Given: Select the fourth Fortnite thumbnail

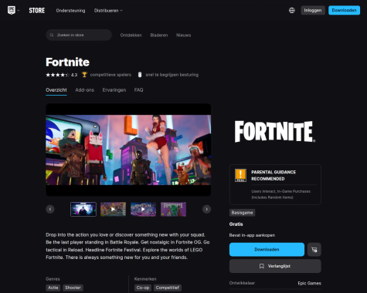Looking at the screenshot, I should pos(173,209).
